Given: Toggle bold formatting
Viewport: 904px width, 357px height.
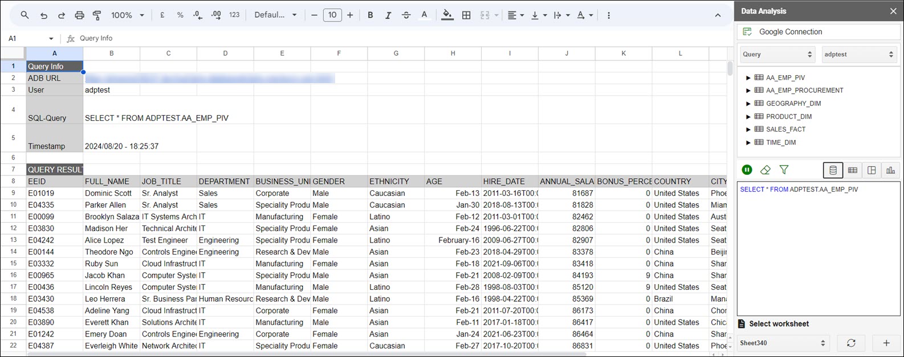Looking at the screenshot, I should [370, 15].
